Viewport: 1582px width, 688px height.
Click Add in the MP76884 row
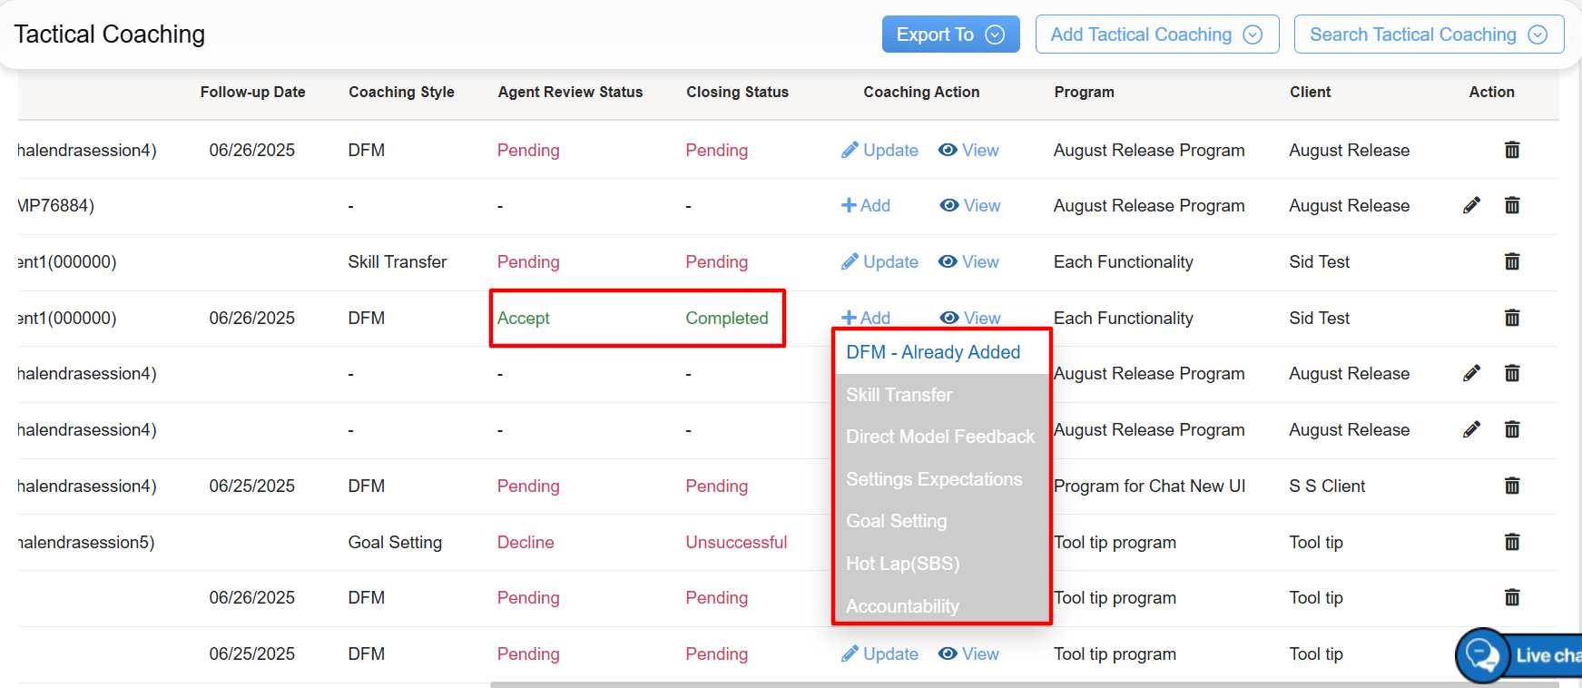pyautogui.click(x=866, y=205)
